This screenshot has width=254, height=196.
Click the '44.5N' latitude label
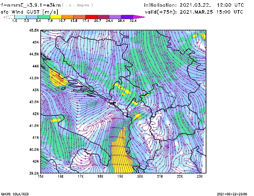pyautogui.click(x=34, y=54)
